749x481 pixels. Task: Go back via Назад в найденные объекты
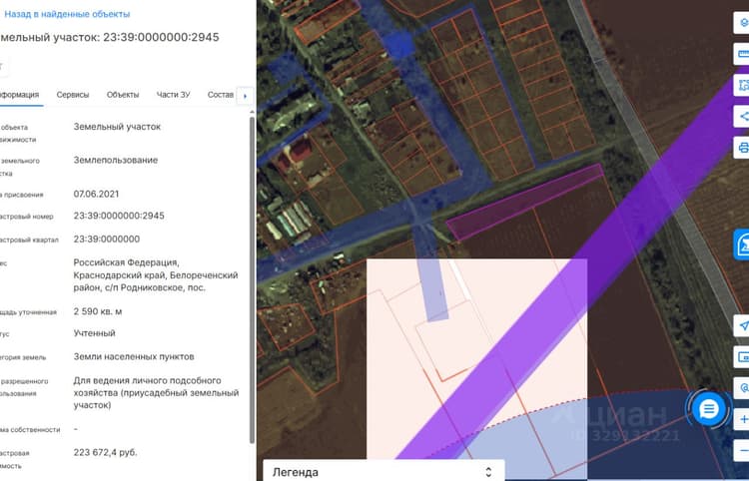click(x=67, y=14)
